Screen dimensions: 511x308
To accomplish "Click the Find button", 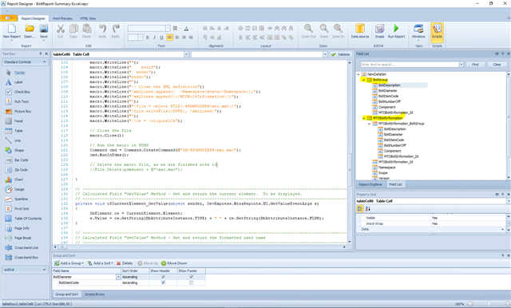I will (x=475, y=65).
